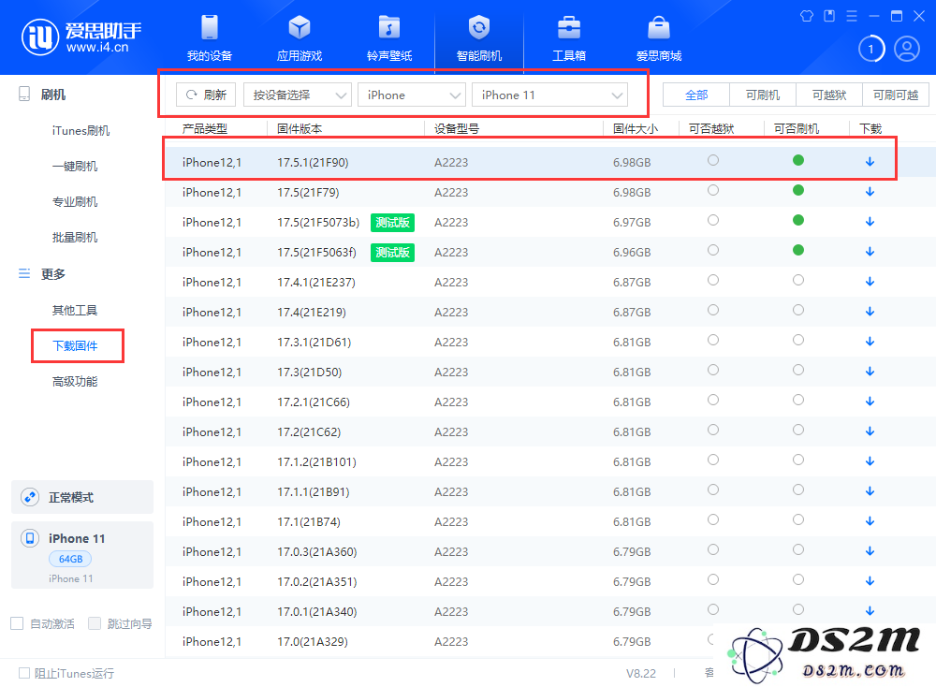Download firmware 17.3.1(21D61) via arrow

pos(870,342)
